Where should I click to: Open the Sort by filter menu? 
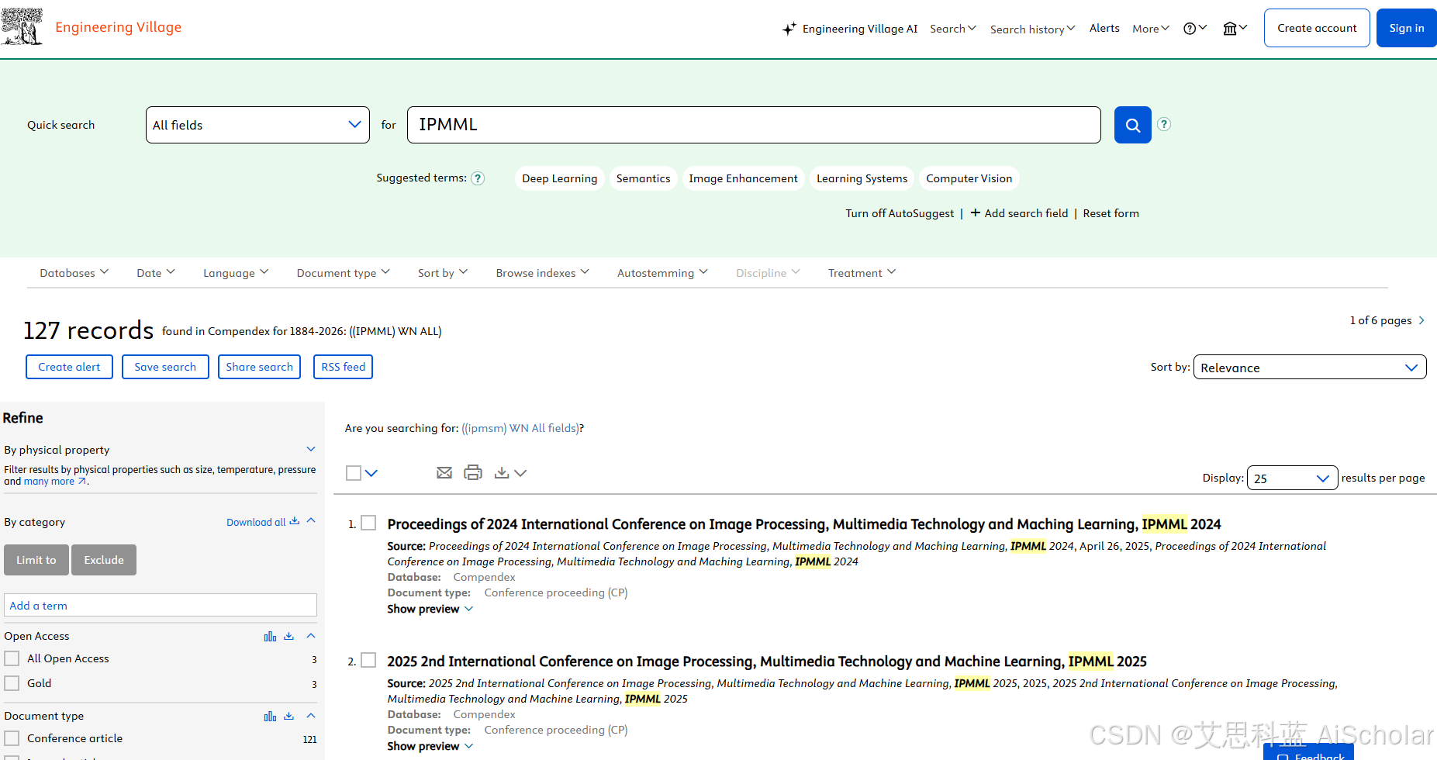(x=443, y=273)
